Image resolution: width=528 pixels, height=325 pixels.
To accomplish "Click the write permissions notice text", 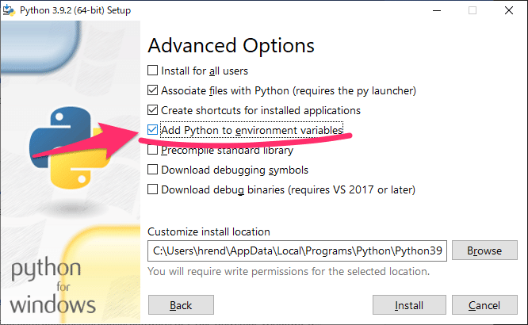I will click(289, 271).
